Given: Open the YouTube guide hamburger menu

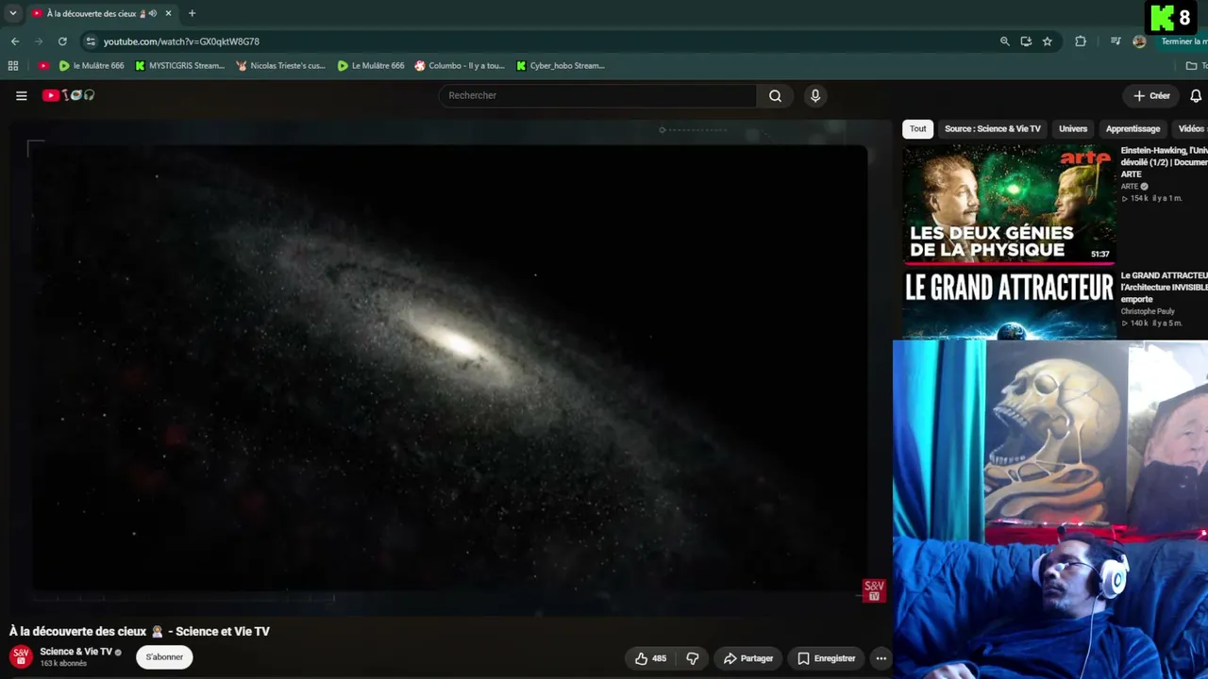Looking at the screenshot, I should tap(22, 95).
